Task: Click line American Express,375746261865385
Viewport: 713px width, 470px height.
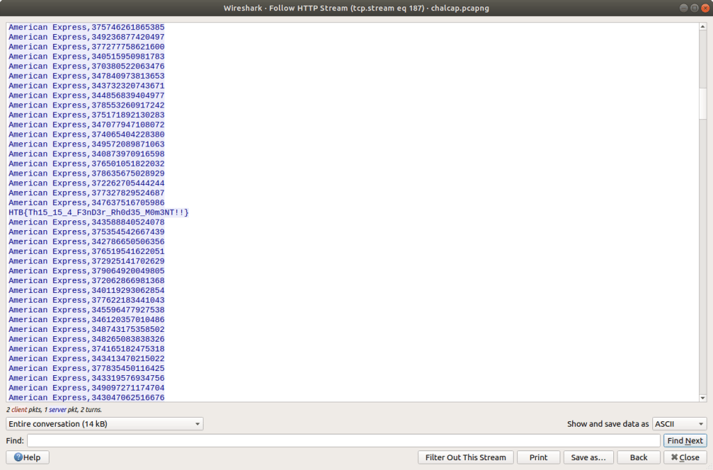Action: tap(86, 27)
